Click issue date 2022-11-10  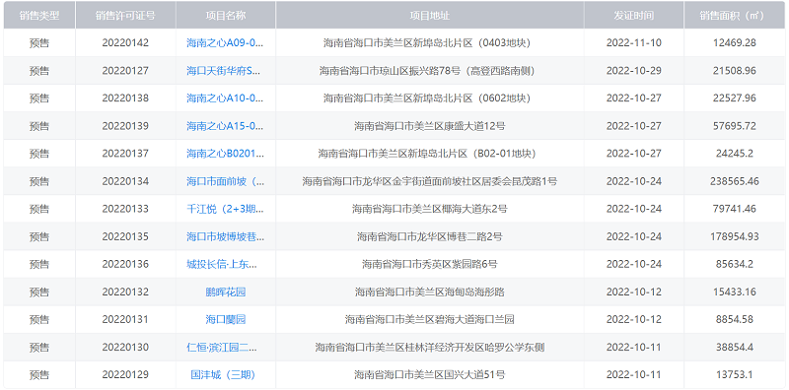coord(633,42)
